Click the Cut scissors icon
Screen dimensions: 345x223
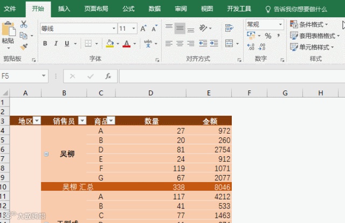point(24,24)
